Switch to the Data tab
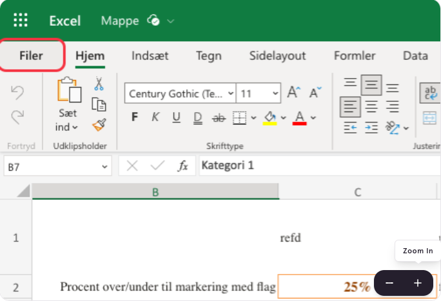 (x=415, y=56)
